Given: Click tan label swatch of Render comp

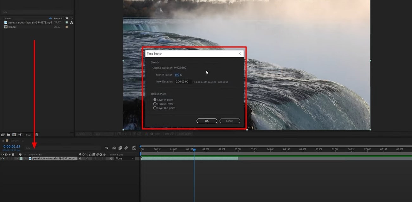Looking at the screenshot, I should click(x=67, y=27).
